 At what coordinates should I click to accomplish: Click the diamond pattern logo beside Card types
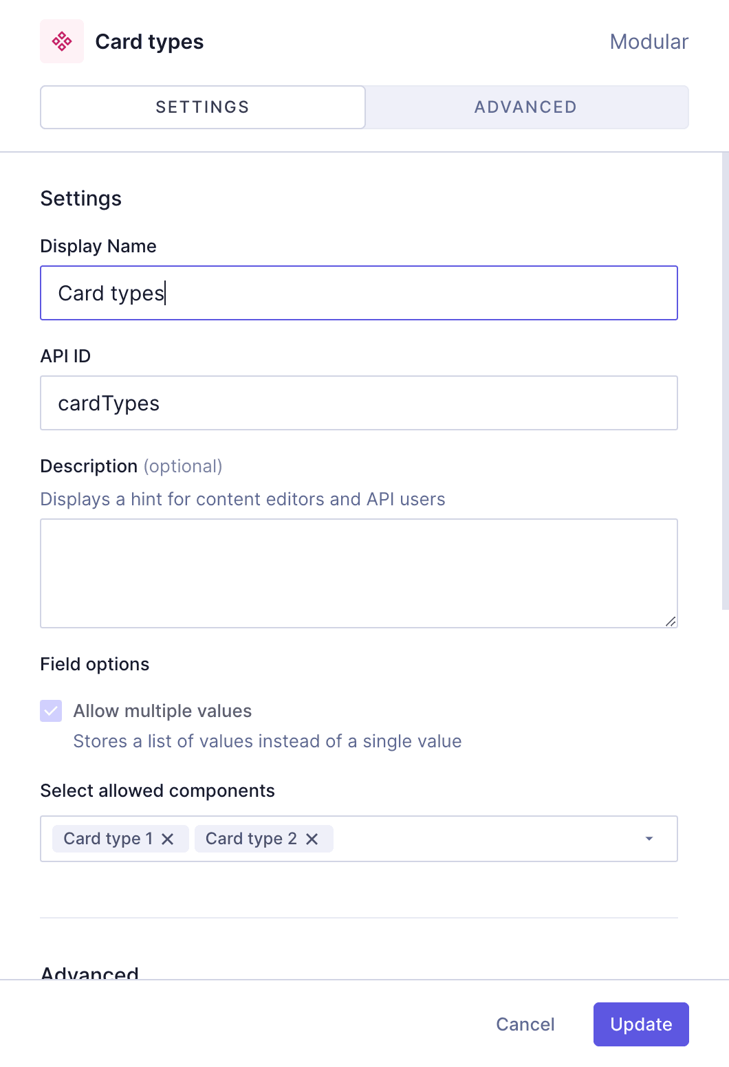point(61,41)
